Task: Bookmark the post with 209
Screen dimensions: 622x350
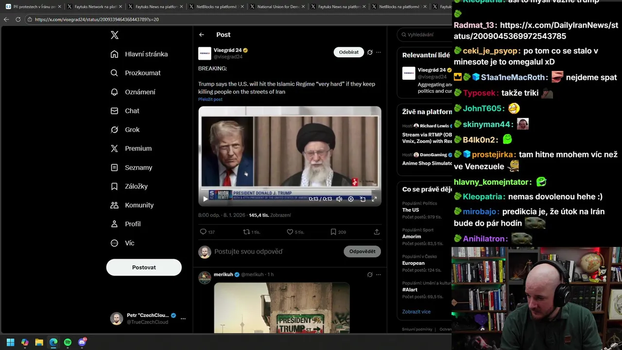Action: (x=338, y=232)
